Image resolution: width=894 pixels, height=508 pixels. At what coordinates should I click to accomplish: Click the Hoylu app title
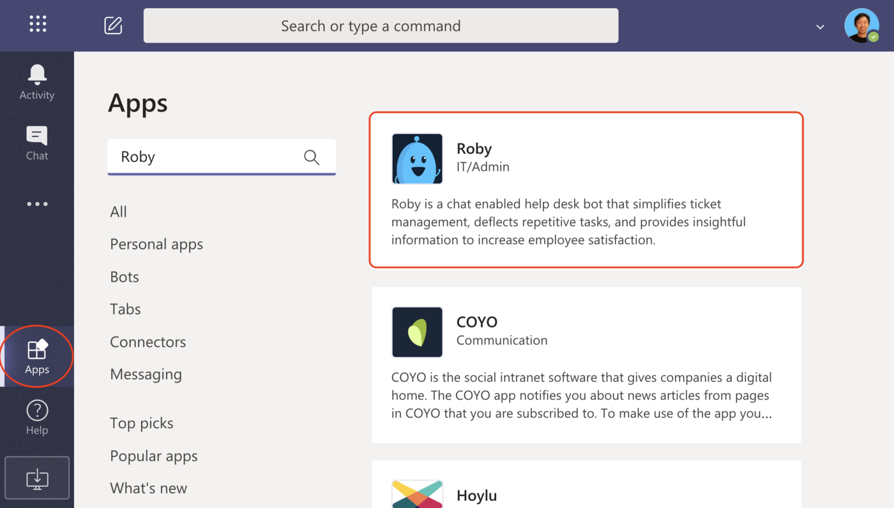tap(476, 495)
